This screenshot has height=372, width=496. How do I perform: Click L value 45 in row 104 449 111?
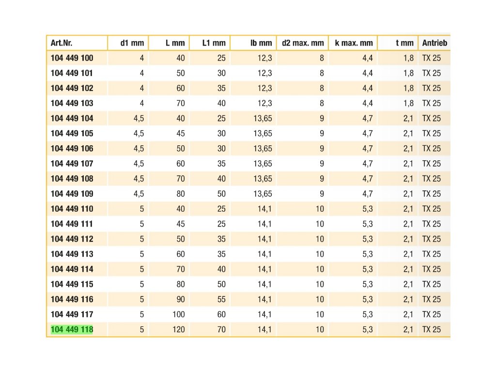click(x=181, y=224)
